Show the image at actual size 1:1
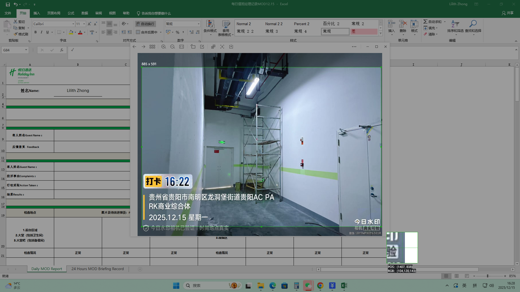Viewport: 520px width, 292px height. (x=181, y=47)
